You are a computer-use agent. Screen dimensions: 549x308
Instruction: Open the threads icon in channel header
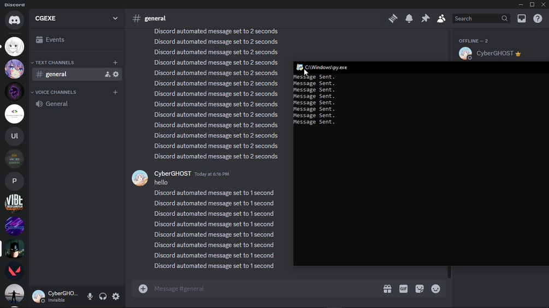click(x=393, y=19)
